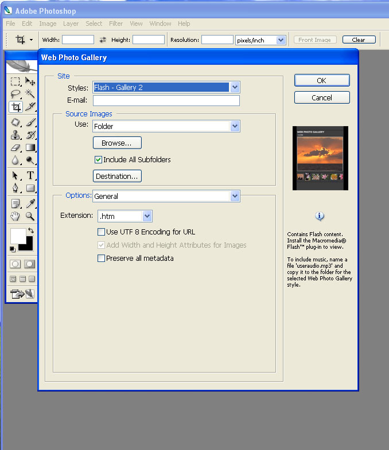Select the Healing Brush tool
Viewport: 389px width, 450px height.
pyautogui.click(x=15, y=122)
